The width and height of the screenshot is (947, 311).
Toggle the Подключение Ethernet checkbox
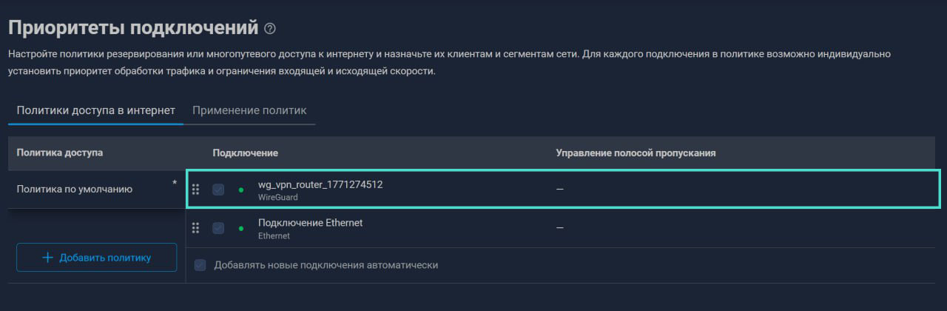218,228
